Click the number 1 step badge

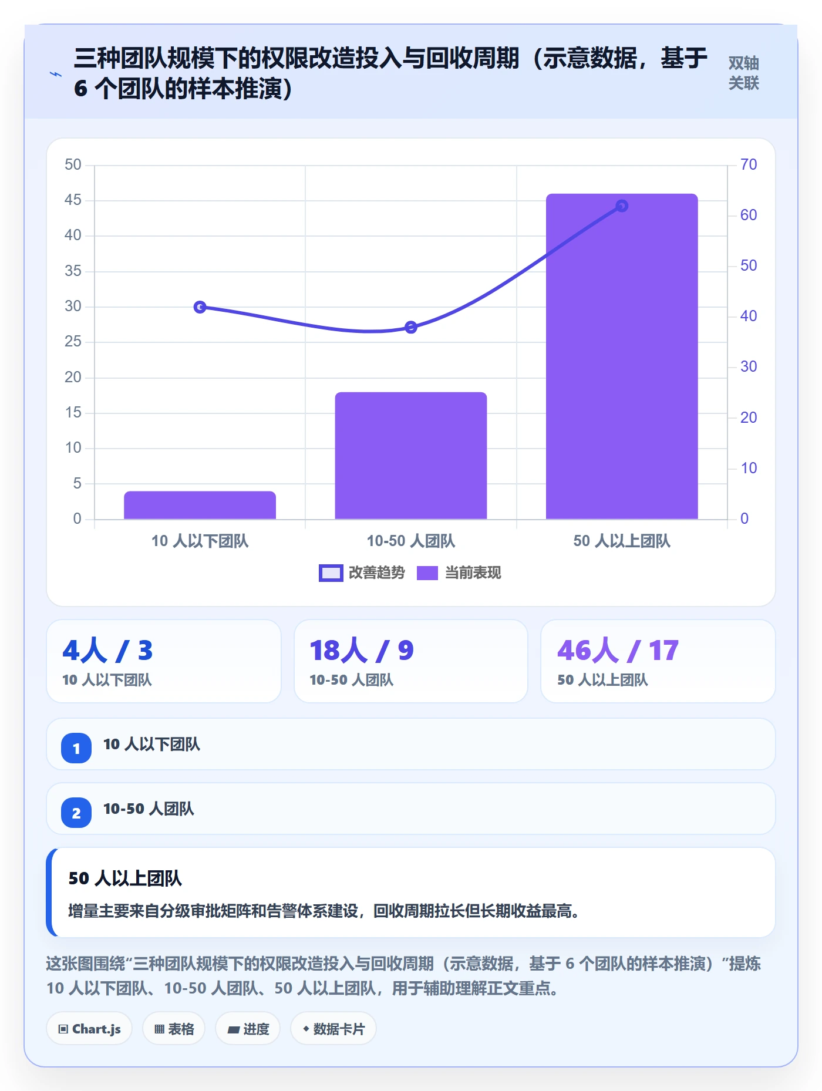point(76,748)
